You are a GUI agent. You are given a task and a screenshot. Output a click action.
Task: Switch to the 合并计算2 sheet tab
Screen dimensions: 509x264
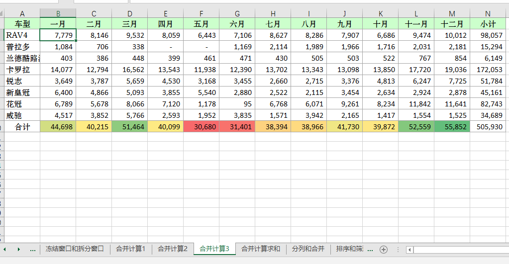173,249
